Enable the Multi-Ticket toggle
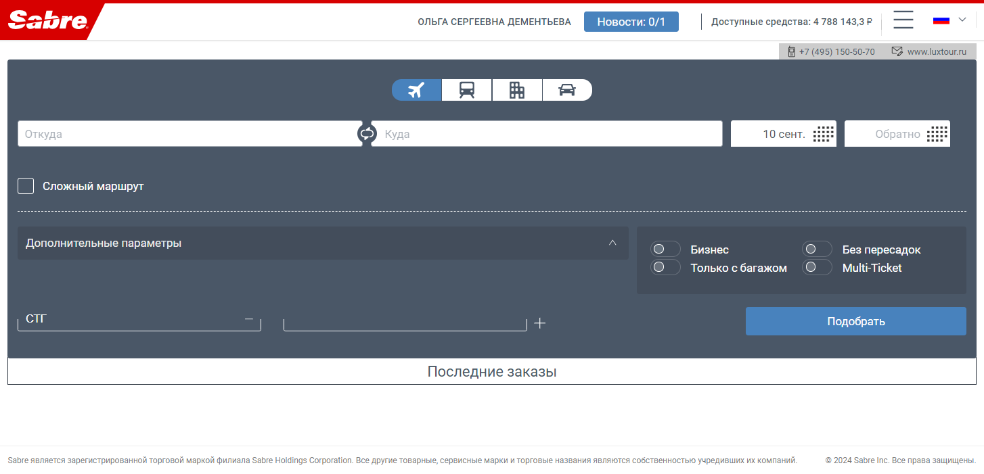The image size is (984, 474). (x=817, y=268)
